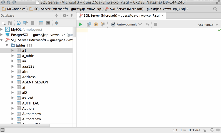Viewport: 221px width, 133px height.
Task: Select the guest@qa-vmws-xp_7.sql editor tab
Action: coord(121,16)
